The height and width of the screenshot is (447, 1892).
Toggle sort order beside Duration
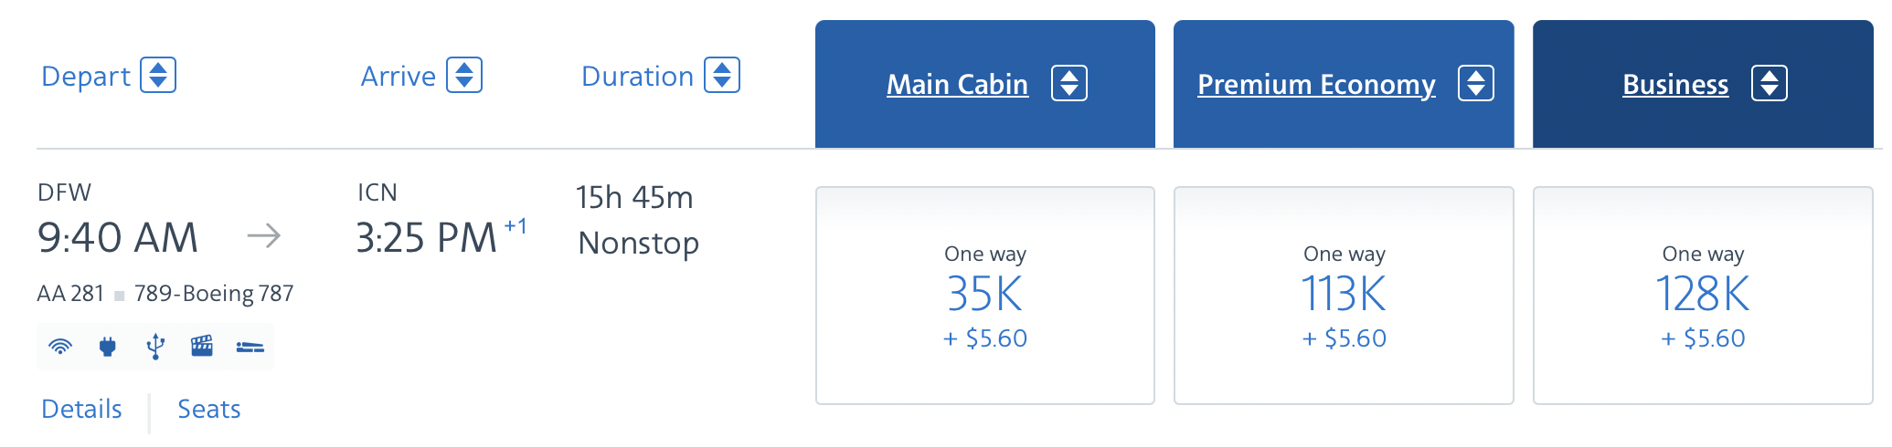point(722,75)
